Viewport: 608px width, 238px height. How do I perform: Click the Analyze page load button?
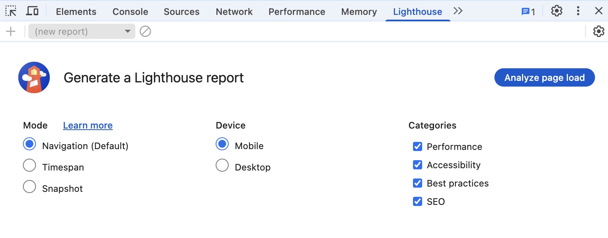pyautogui.click(x=544, y=77)
